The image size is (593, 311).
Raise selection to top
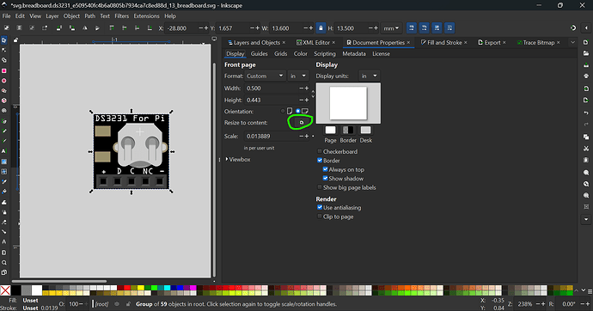tap(112, 28)
